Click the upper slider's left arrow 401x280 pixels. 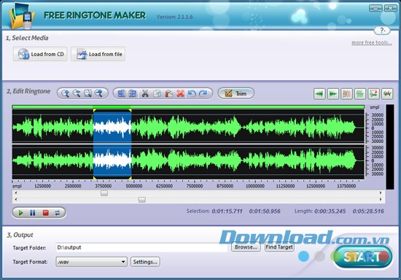tap(16, 192)
